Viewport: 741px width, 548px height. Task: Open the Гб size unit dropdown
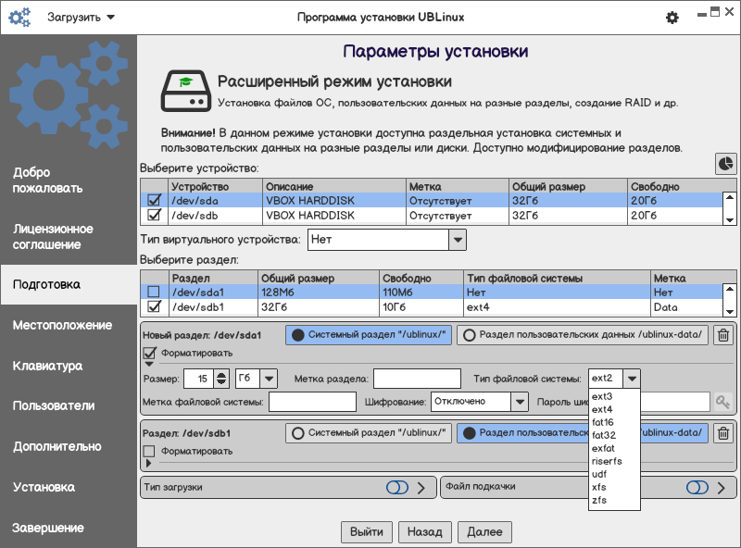pyautogui.click(x=269, y=378)
